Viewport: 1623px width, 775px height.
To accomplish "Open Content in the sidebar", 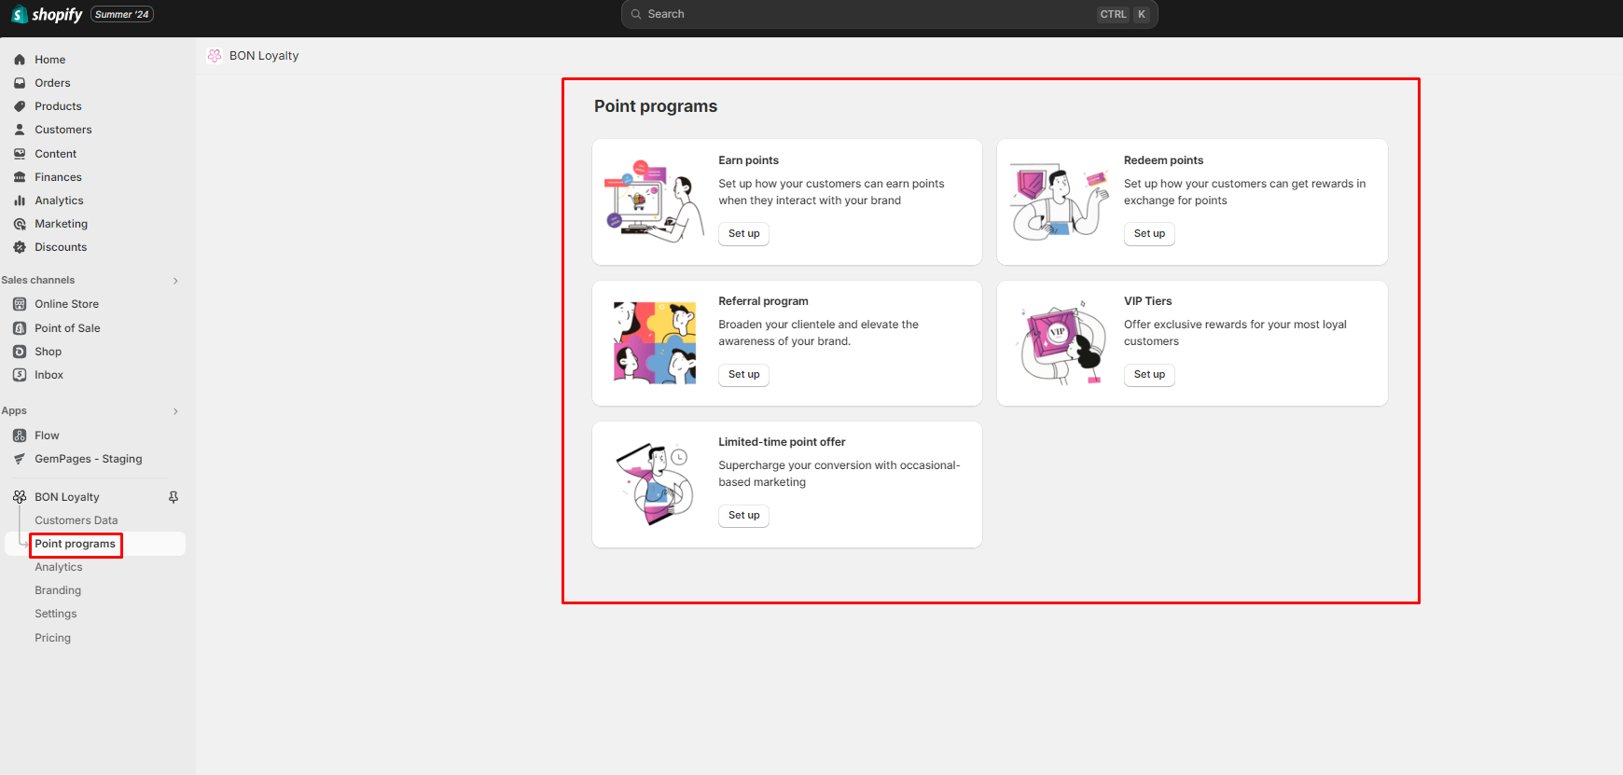I will click(56, 154).
